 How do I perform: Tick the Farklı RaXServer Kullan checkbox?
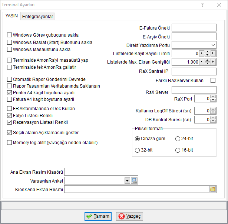pos(213,80)
